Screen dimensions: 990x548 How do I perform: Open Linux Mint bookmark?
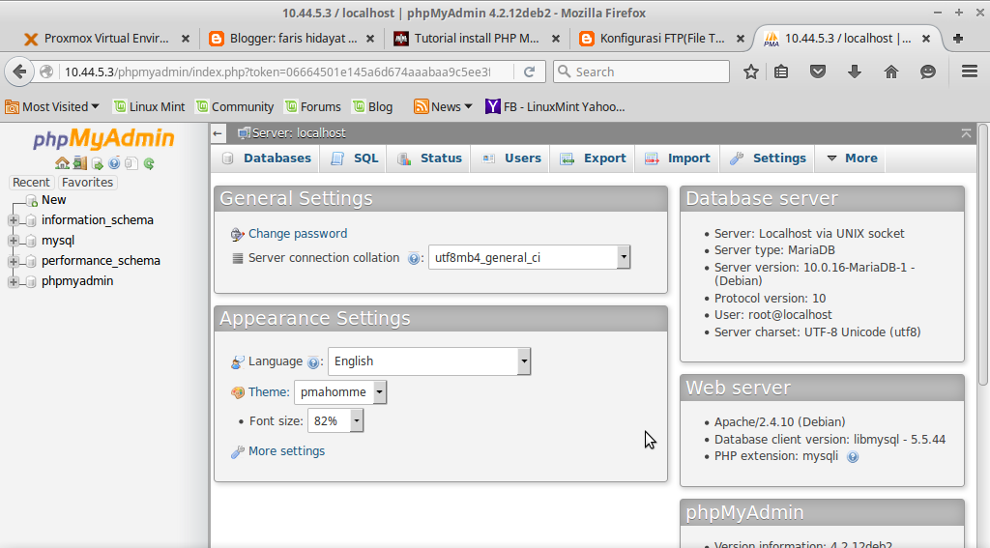tap(149, 106)
